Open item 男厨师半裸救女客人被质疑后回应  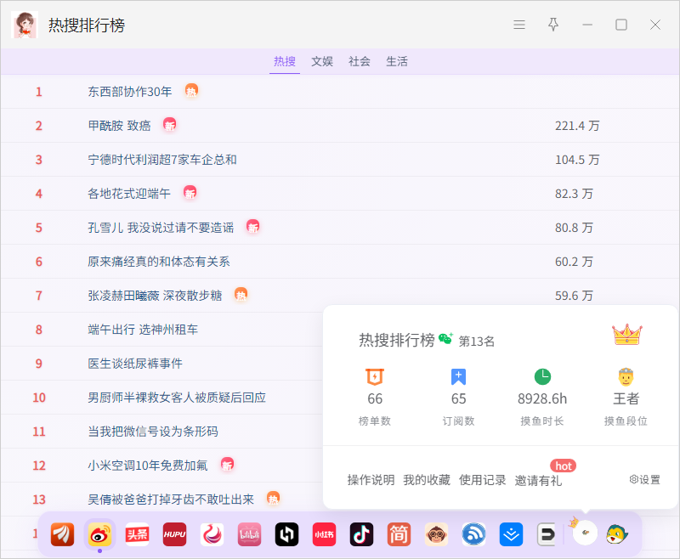177,398
